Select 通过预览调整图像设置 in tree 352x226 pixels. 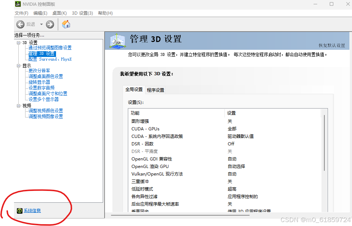click(x=50, y=48)
